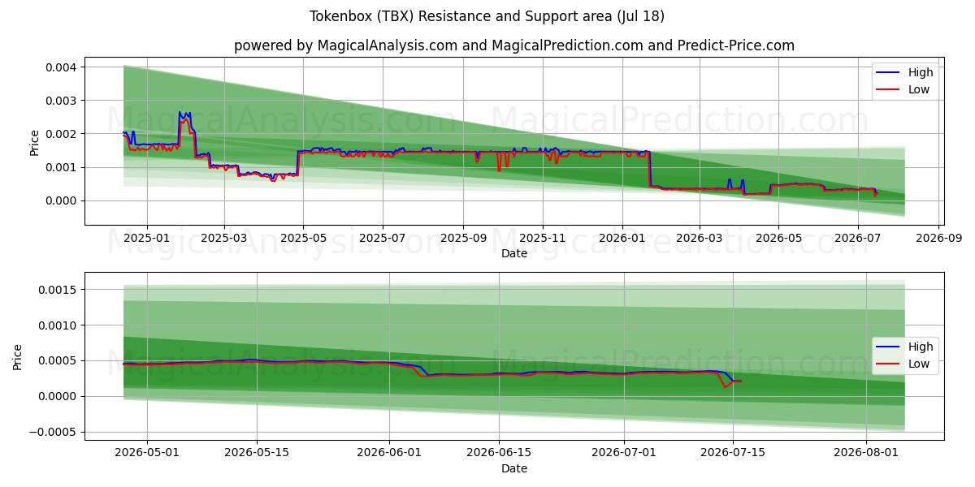The image size is (975, 487).
Task: Click the '2026-06-01' tick label in the bottom chart
Action: [x=389, y=453]
